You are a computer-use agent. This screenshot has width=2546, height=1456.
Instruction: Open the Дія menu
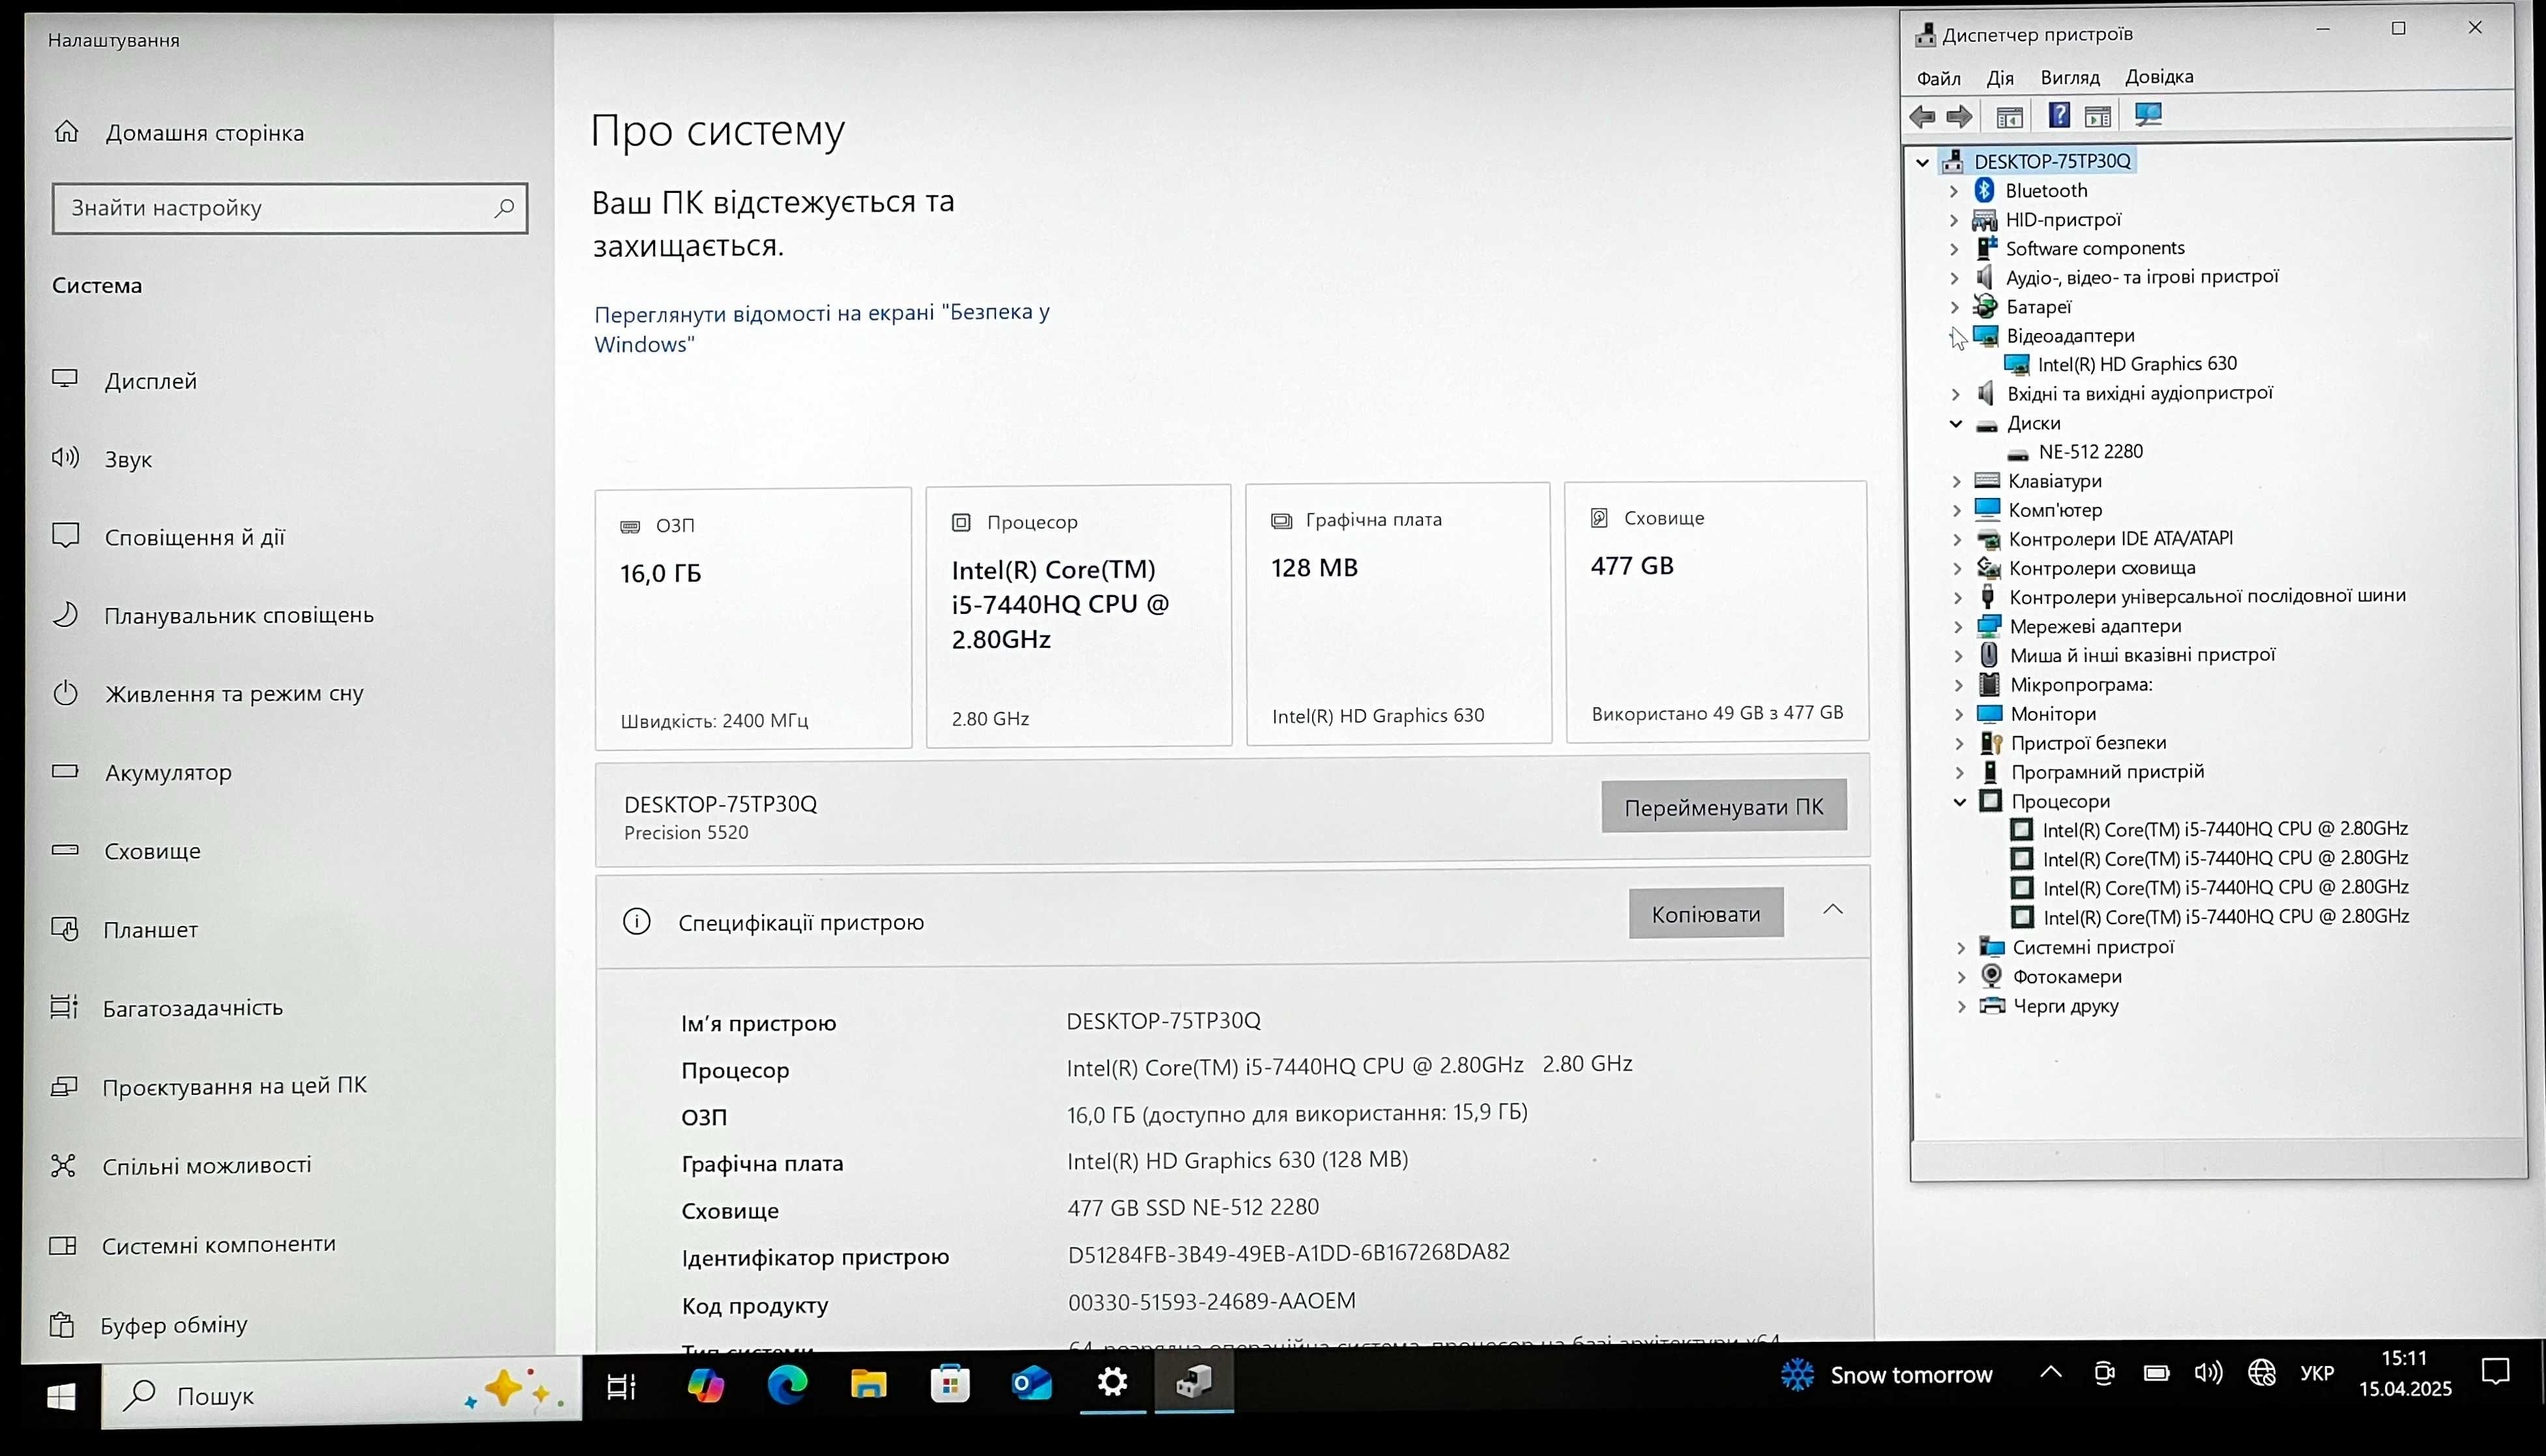(2000, 78)
